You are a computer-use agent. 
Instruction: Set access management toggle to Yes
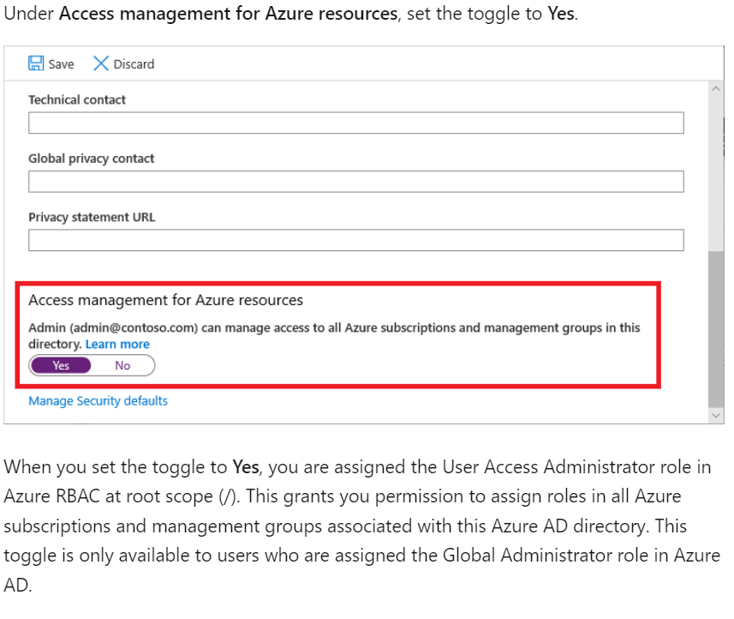pyautogui.click(x=61, y=365)
